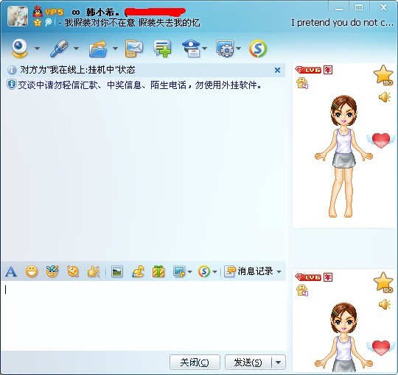Open contact's profile avatar picture
Image resolution: width=398 pixels, height=375 pixels.
18,16
